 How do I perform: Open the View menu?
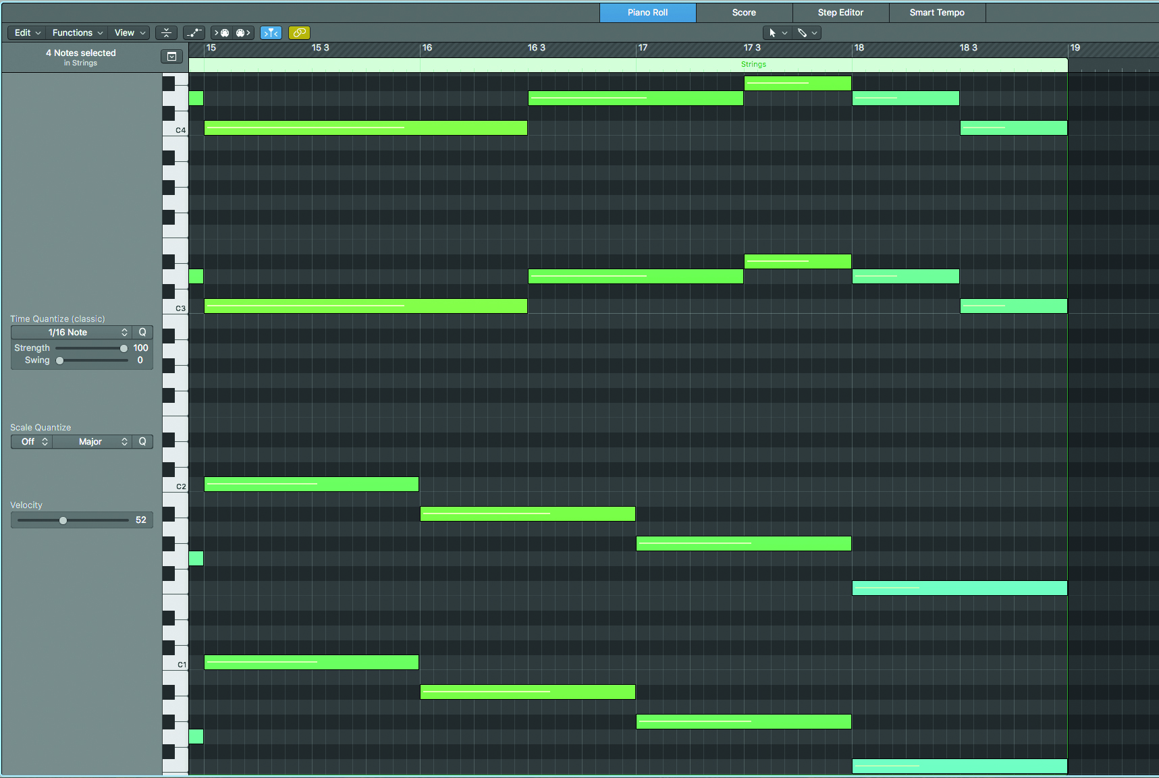tap(129, 32)
